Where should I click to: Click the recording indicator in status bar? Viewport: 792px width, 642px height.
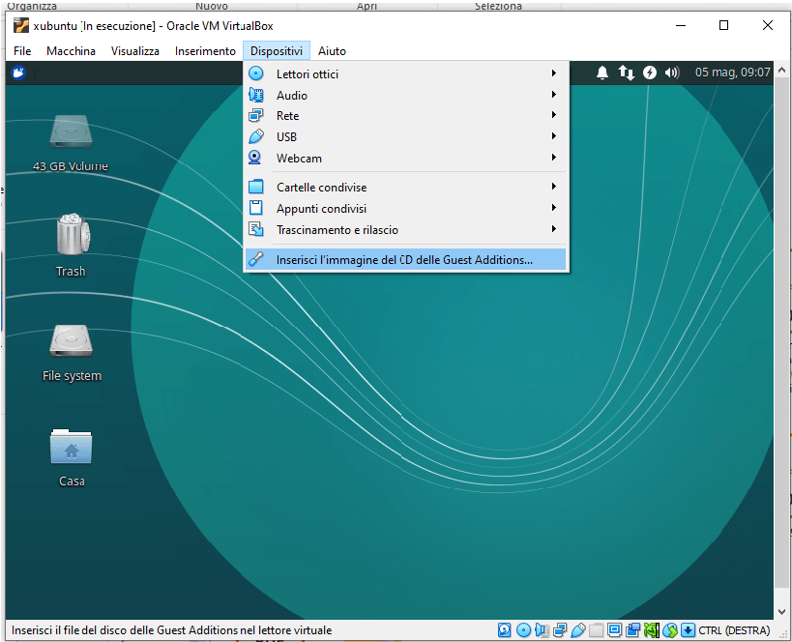tap(651, 630)
